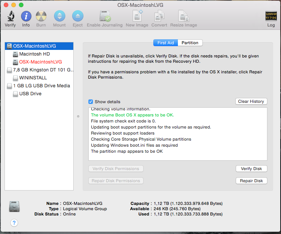The height and width of the screenshot is (234, 281).
Task: Click the Repair Disk button
Action: (x=251, y=181)
